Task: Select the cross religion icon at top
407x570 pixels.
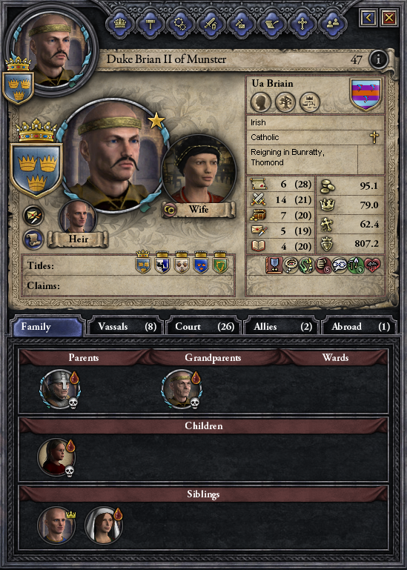Action: [302, 24]
